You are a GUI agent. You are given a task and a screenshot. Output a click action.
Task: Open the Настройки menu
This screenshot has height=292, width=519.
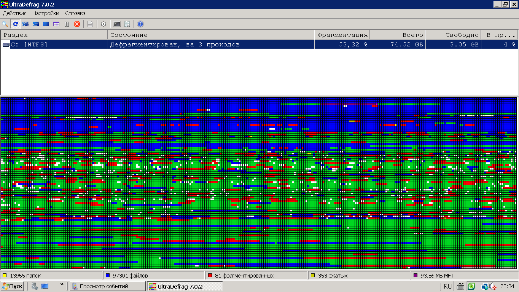click(x=46, y=13)
